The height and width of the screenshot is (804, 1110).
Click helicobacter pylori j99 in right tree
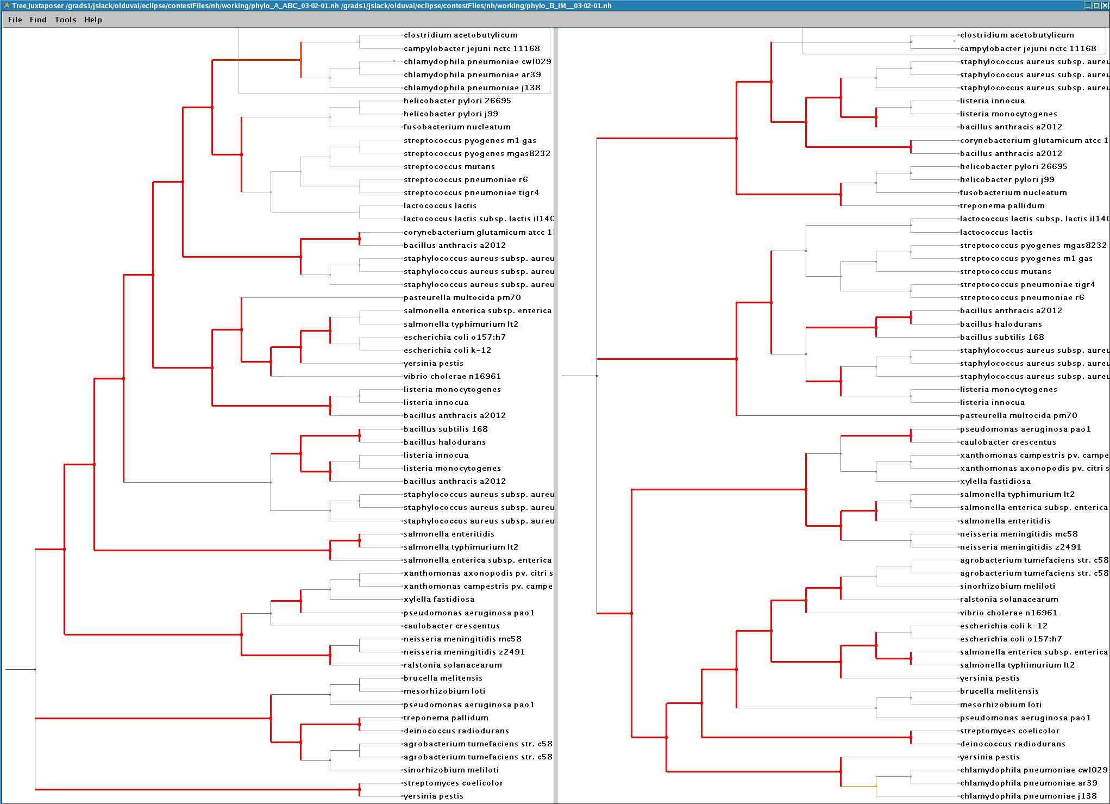[1007, 179]
